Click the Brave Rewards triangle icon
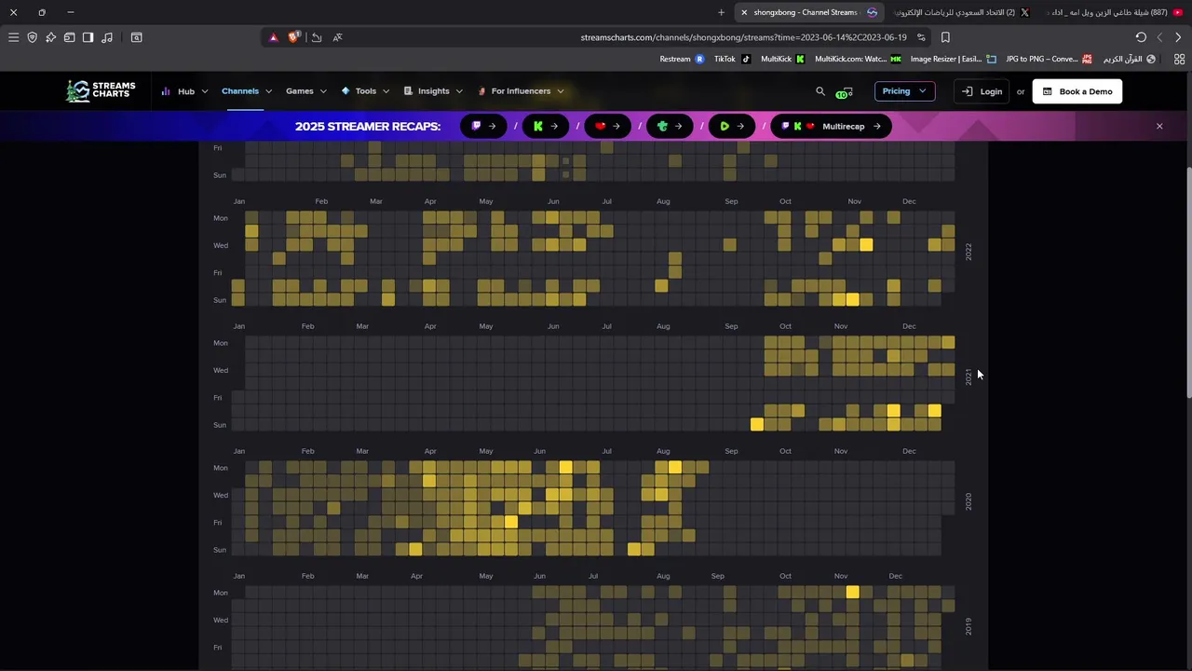Image resolution: width=1192 pixels, height=671 pixels. (273, 37)
